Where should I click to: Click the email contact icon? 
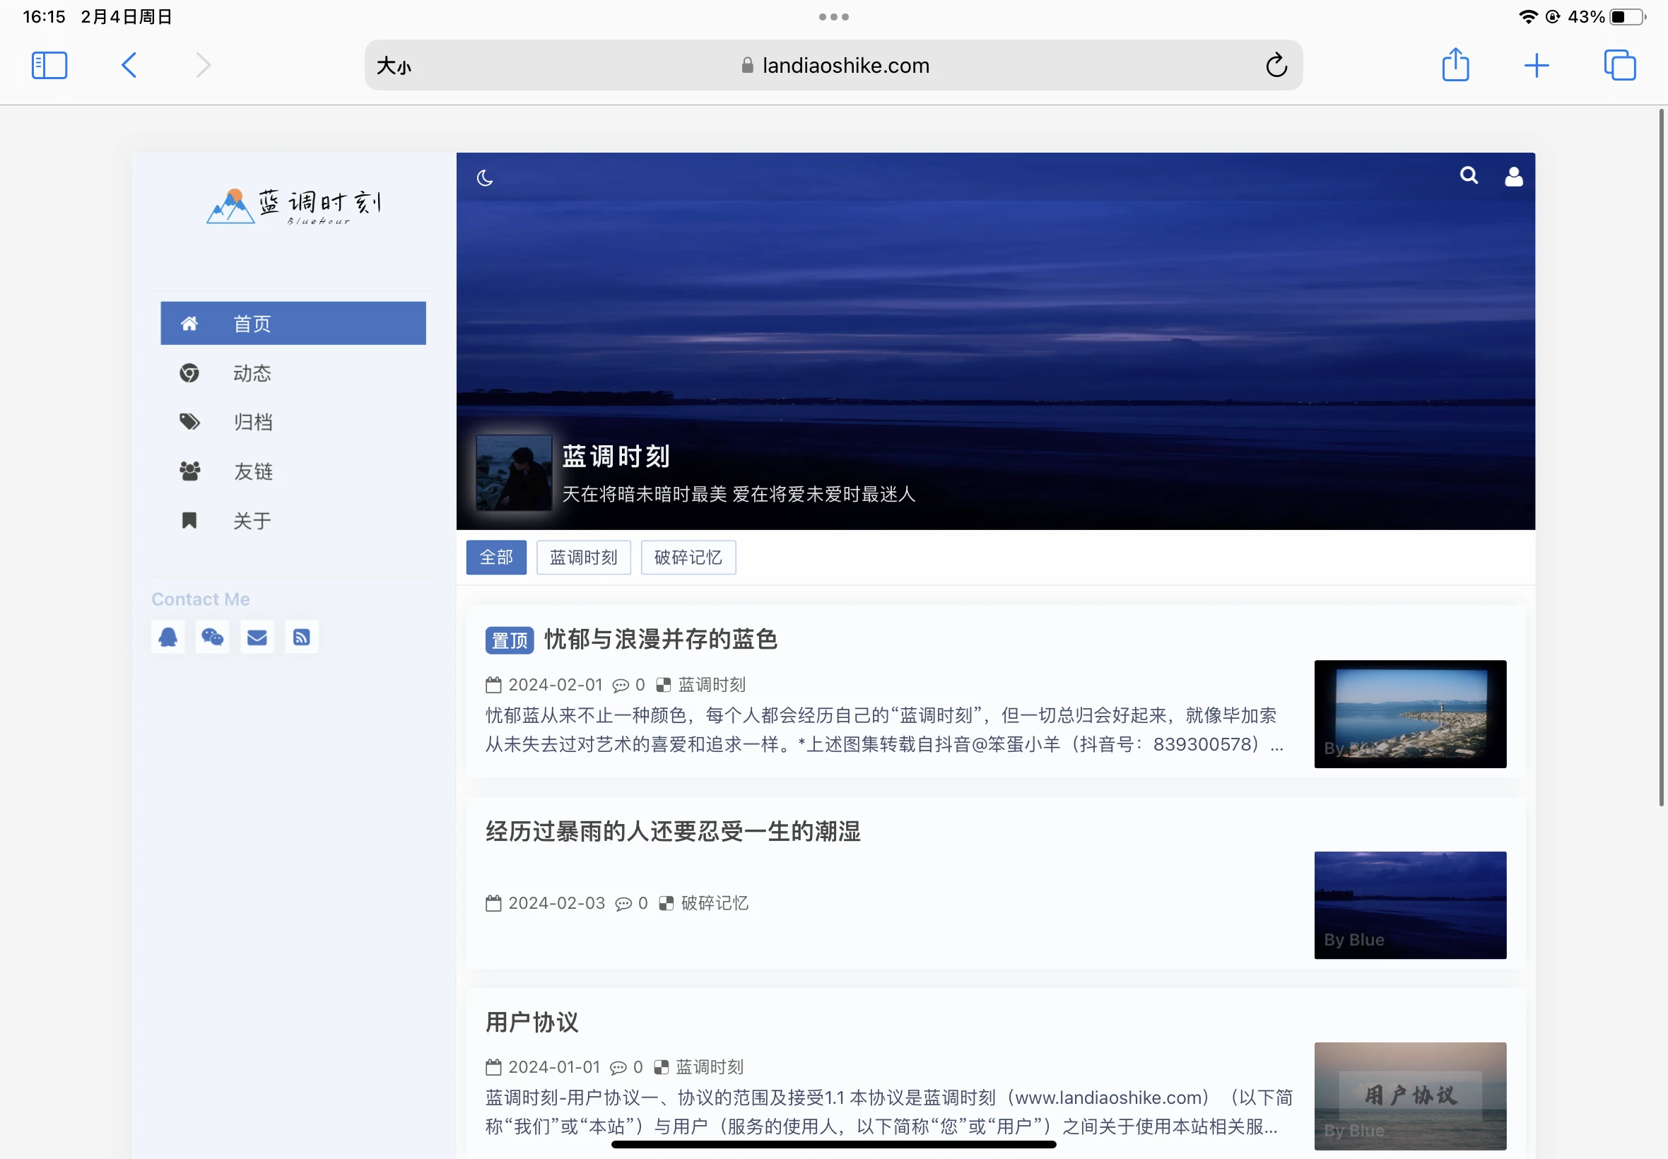click(x=257, y=637)
